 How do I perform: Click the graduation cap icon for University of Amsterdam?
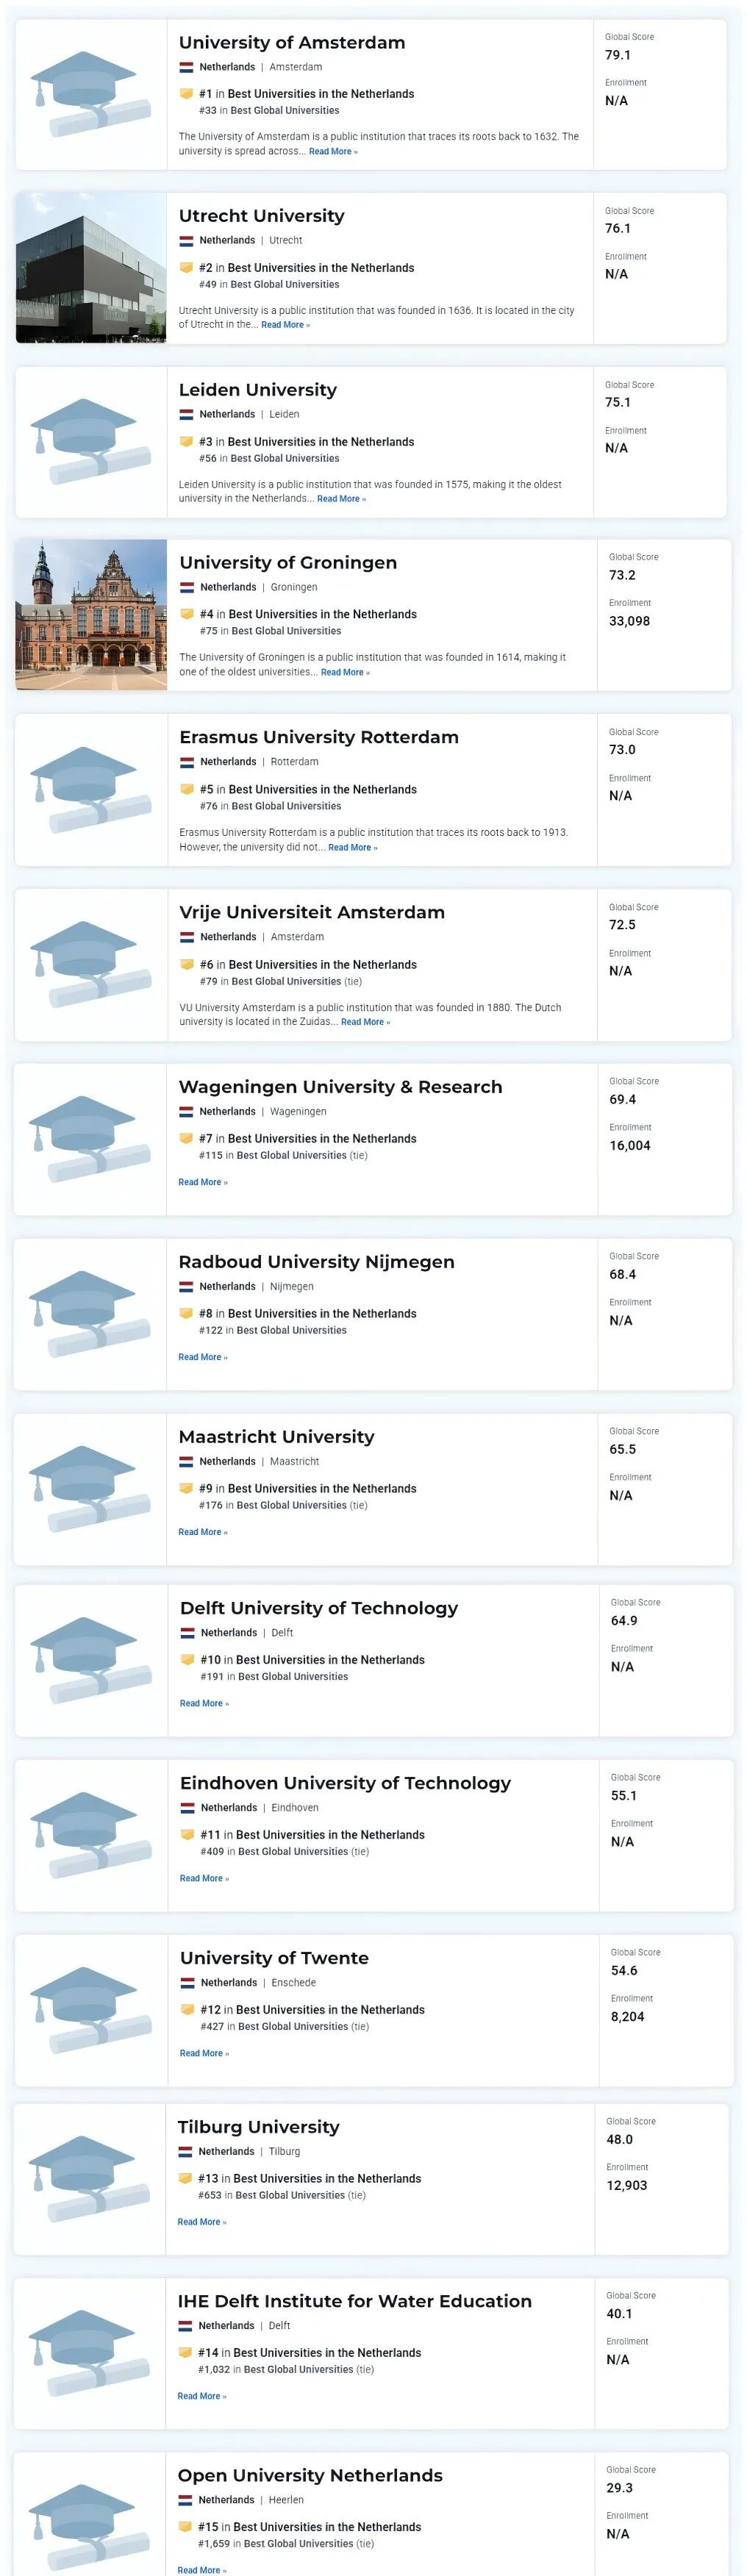click(90, 94)
